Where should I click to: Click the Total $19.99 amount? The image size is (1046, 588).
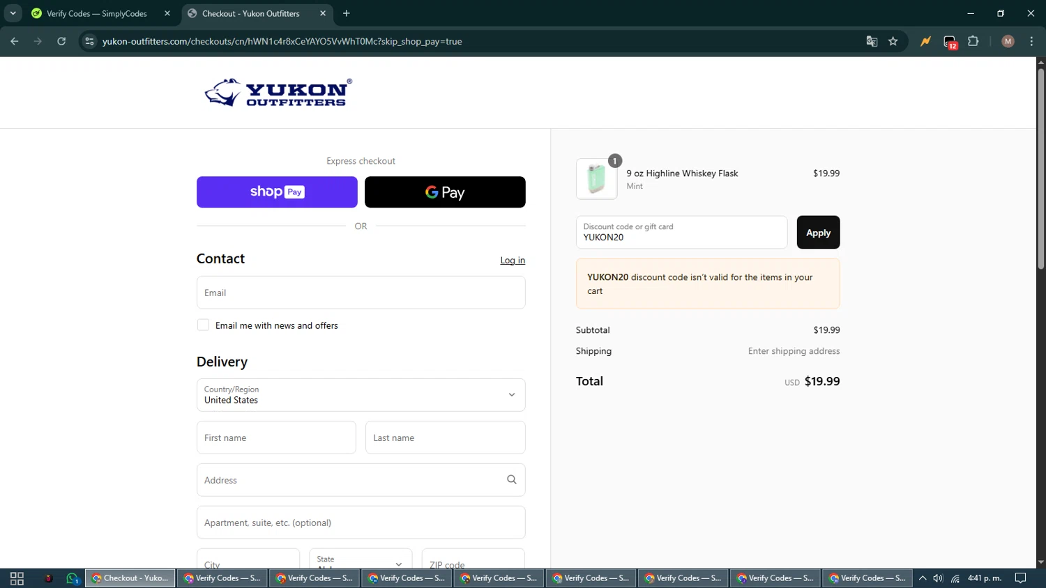(x=822, y=381)
